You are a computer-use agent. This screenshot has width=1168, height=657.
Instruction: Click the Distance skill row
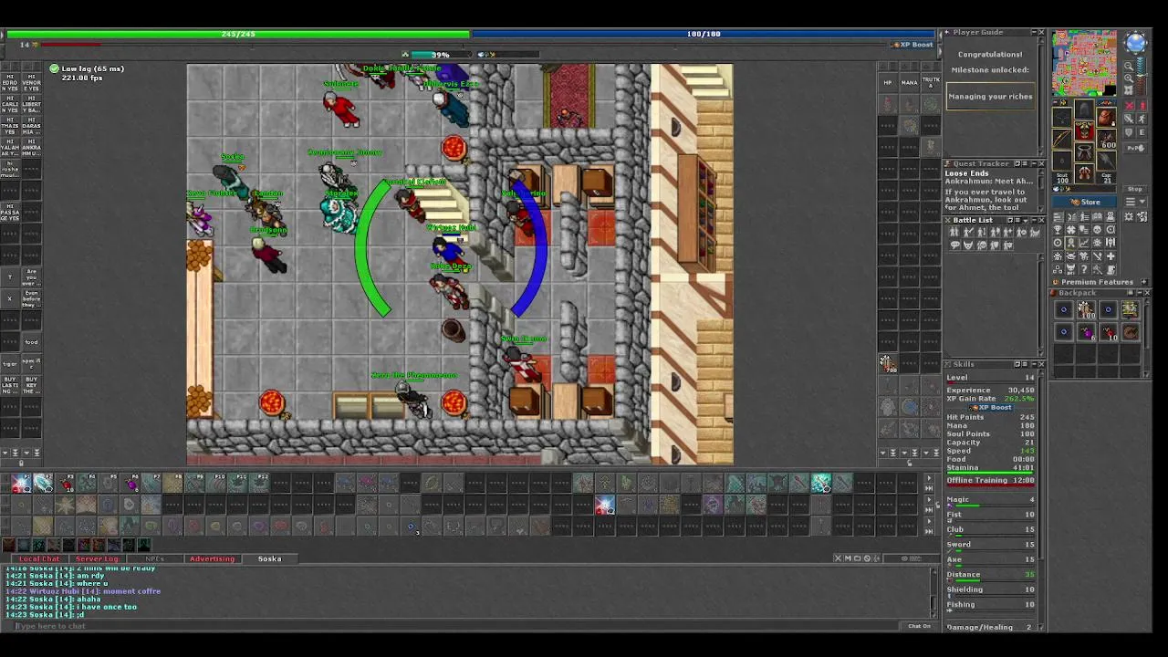tap(990, 575)
